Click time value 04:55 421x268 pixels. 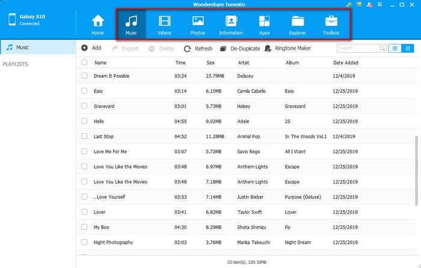180,121
